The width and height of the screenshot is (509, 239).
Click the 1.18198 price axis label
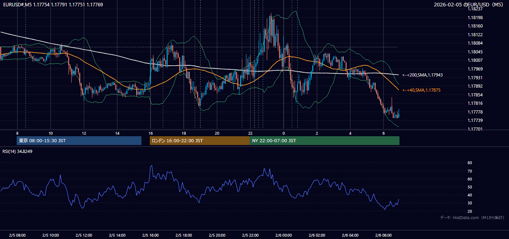(476, 18)
